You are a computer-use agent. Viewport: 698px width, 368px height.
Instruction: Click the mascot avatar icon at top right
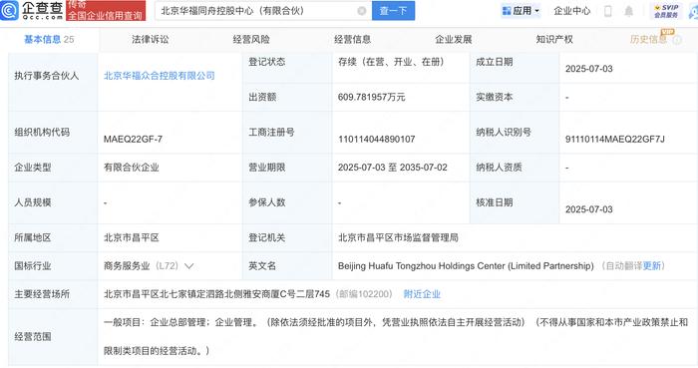click(x=693, y=12)
